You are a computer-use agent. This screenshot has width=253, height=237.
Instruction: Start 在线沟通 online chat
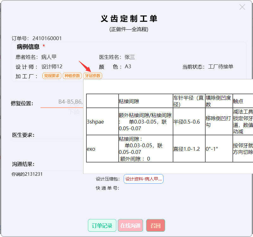coord(130,226)
